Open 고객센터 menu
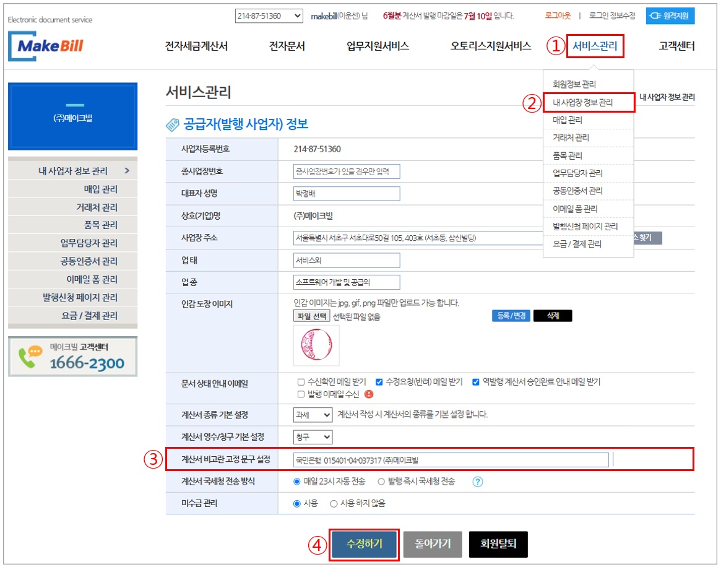 pos(676,46)
